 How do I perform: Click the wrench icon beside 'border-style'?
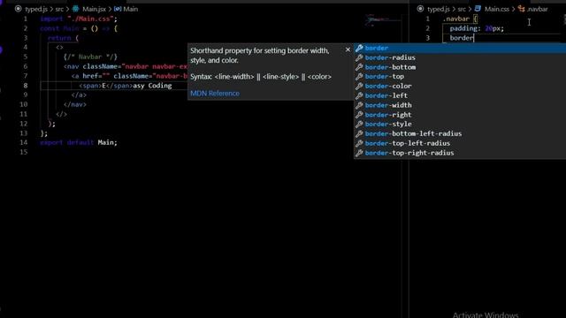click(359, 124)
